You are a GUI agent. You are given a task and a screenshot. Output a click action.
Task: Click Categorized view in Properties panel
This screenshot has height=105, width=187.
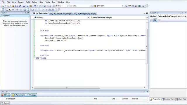[152, 20]
